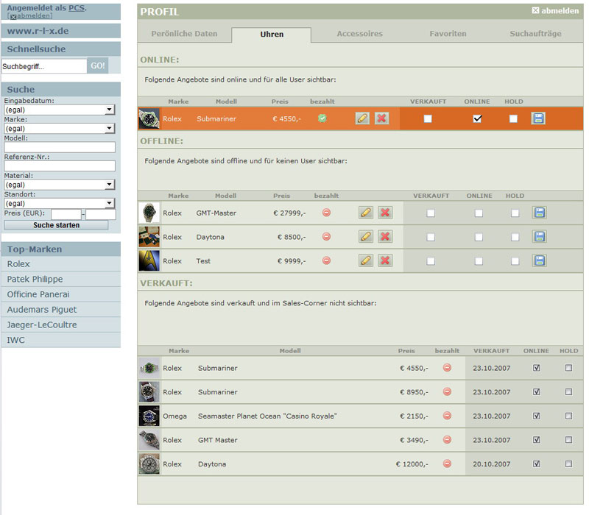The width and height of the screenshot is (589, 515).
Task: Check VERKAUFT for online Submariner offer
Action: click(x=428, y=118)
